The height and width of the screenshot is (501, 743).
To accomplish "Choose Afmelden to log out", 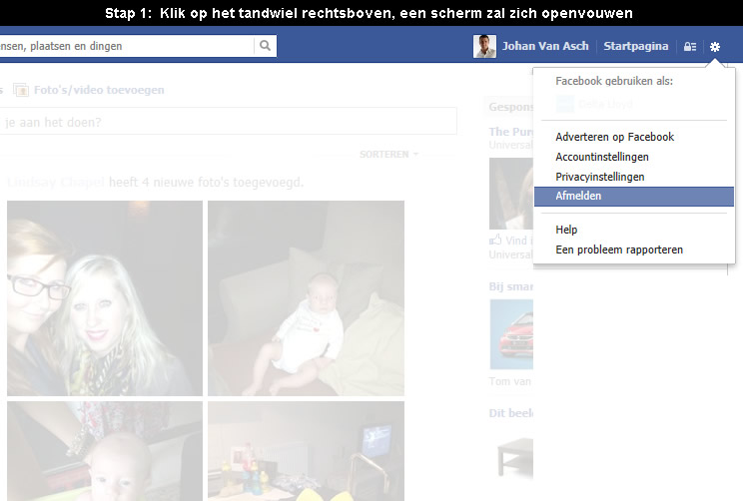I will tap(633, 196).
